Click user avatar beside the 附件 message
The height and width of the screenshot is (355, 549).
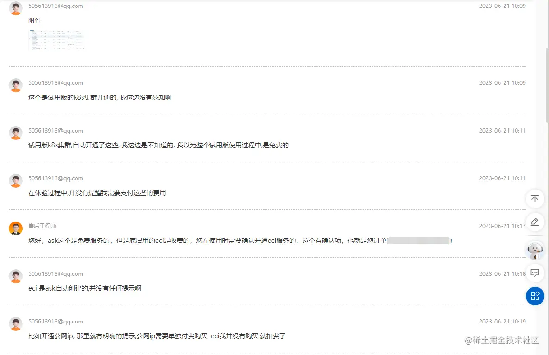(16, 8)
